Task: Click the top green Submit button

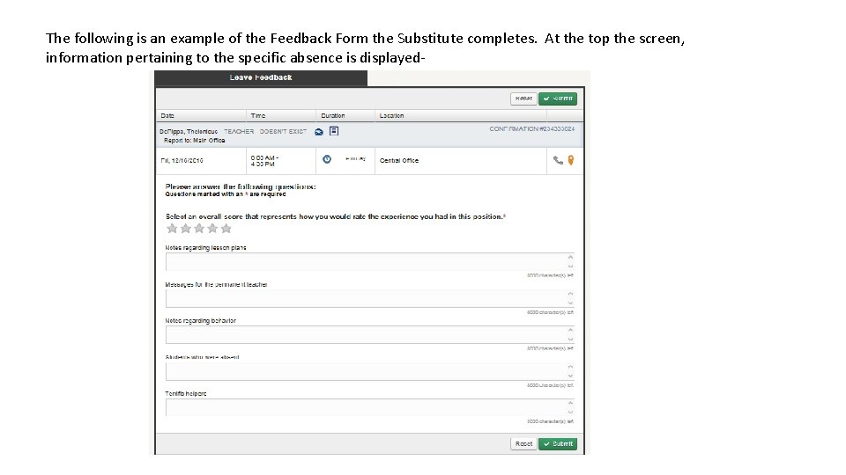Action: click(557, 99)
